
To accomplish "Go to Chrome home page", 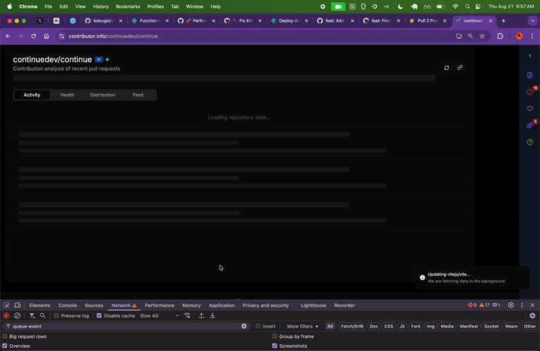I will [x=46, y=36].
